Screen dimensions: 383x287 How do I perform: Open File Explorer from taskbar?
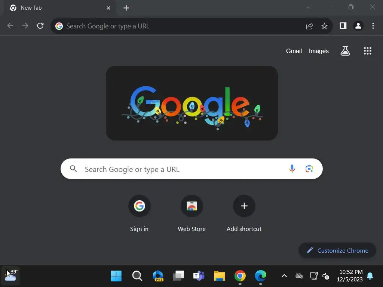point(219,276)
